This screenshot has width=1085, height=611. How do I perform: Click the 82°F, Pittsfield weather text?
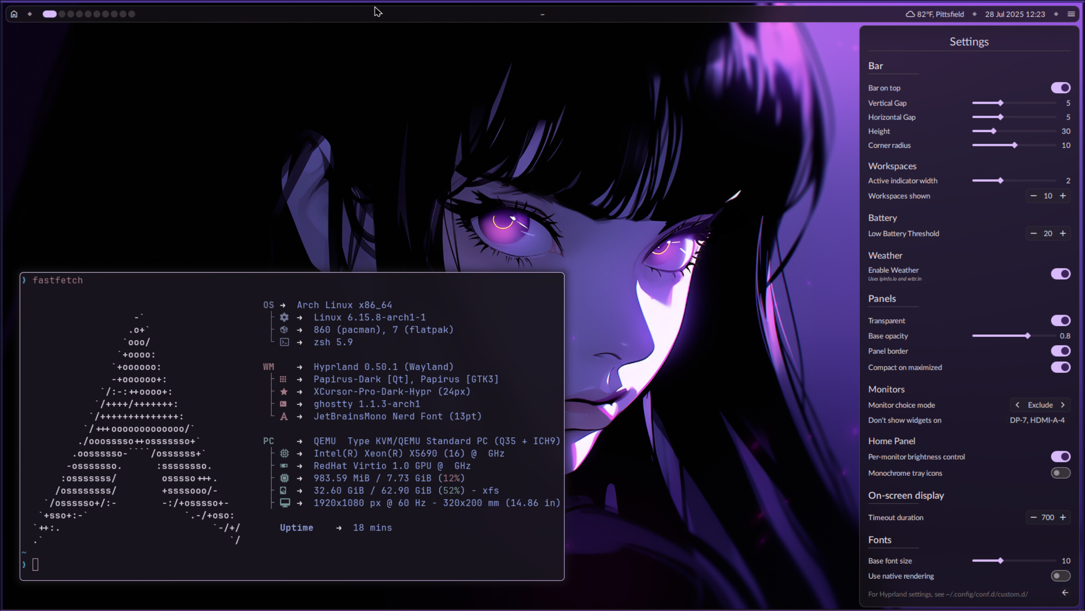(940, 14)
